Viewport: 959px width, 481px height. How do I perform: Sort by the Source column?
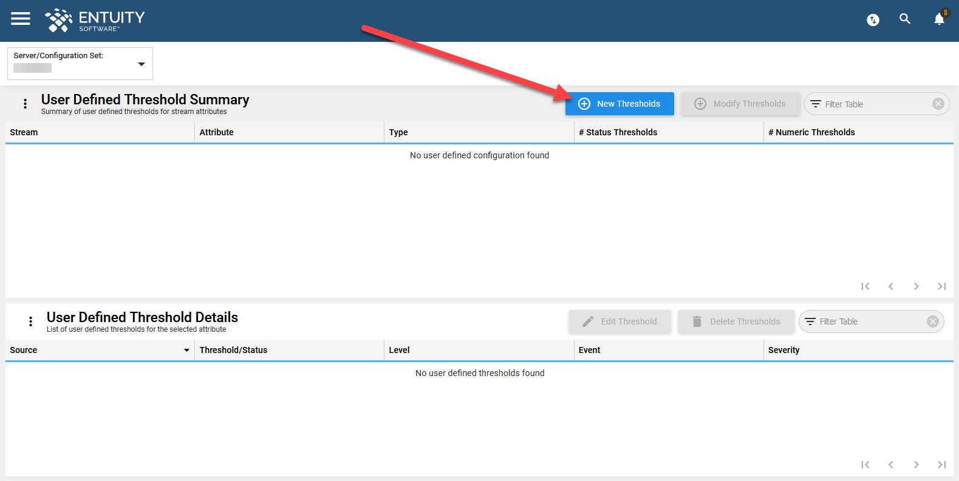coord(100,350)
